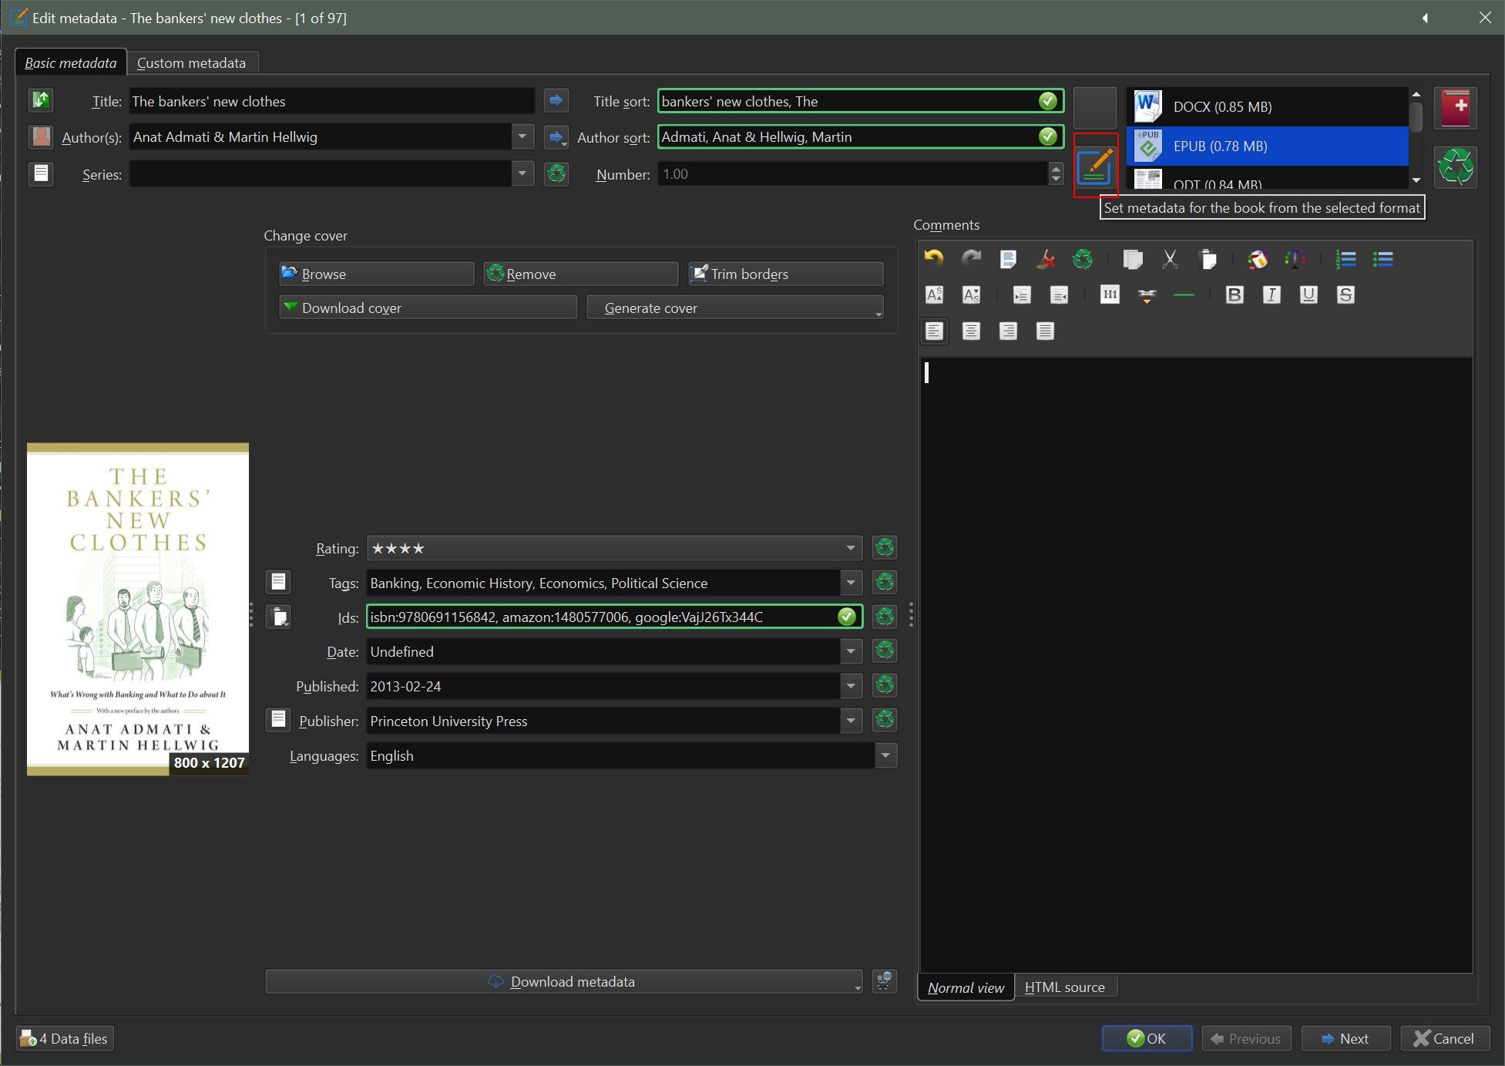Click the remove selected format recycle icon
Image resolution: width=1505 pixels, height=1066 pixels.
click(1455, 166)
